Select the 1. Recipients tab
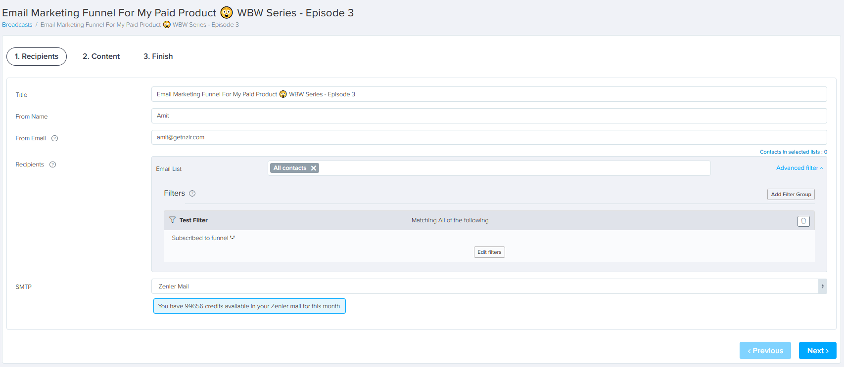This screenshot has width=844, height=367. [37, 56]
